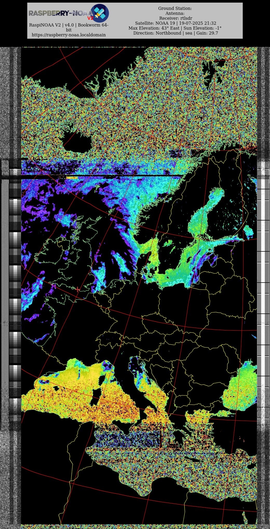Click 'Direction: Northbound | sea | Gain: 29.7' line

(x=176, y=33)
